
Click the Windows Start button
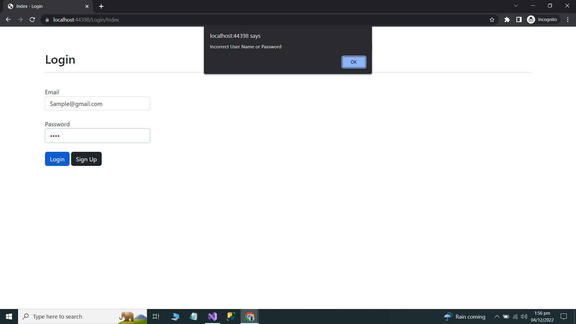click(9, 316)
